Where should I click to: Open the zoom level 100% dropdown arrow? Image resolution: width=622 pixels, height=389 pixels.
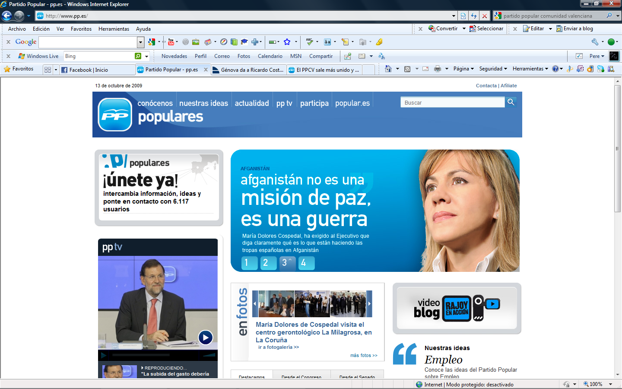[610, 384]
